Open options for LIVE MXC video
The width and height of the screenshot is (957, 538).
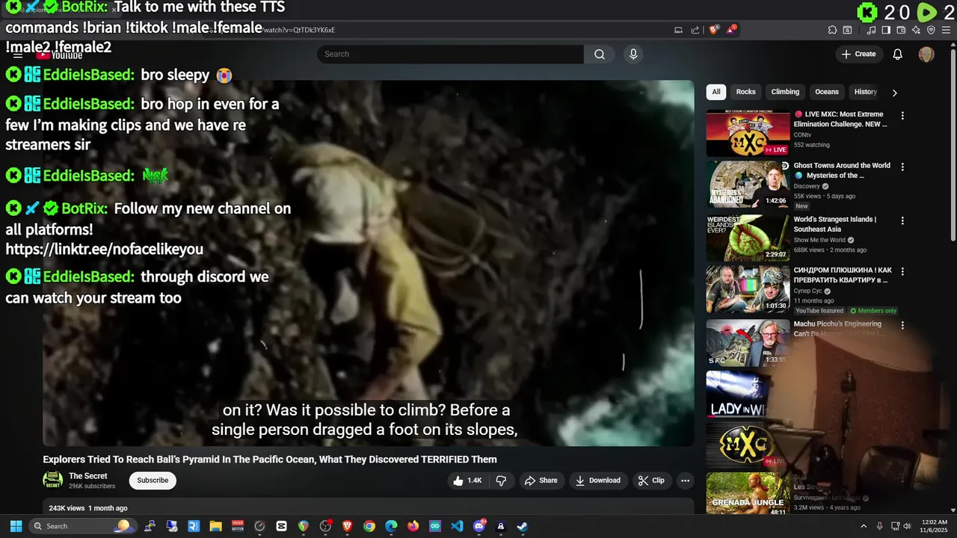tap(902, 116)
